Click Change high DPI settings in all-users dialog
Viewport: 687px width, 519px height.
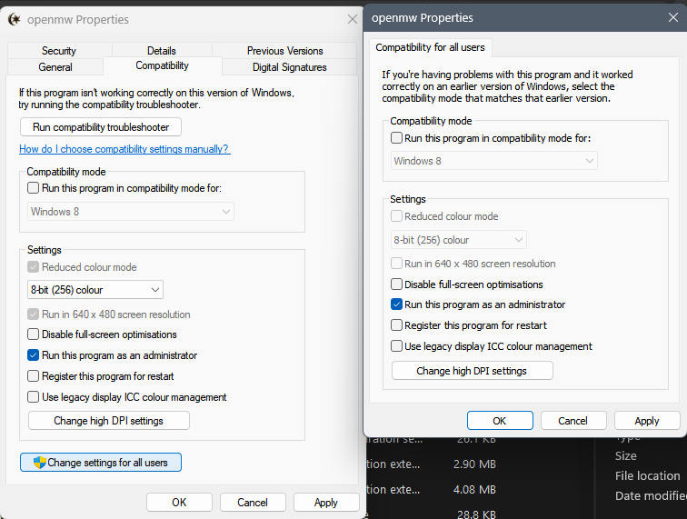pos(472,371)
